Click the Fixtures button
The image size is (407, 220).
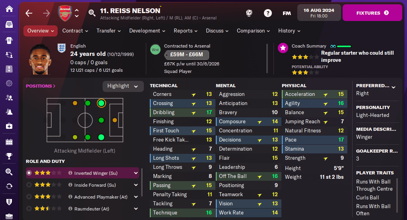372,13
